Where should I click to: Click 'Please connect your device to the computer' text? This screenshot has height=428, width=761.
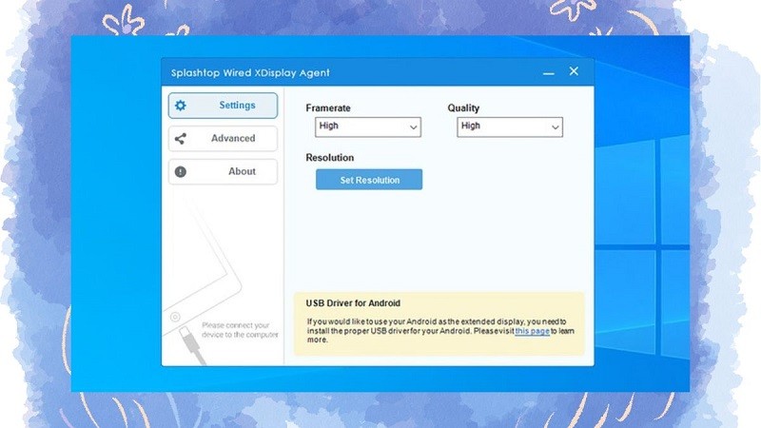[241, 330]
